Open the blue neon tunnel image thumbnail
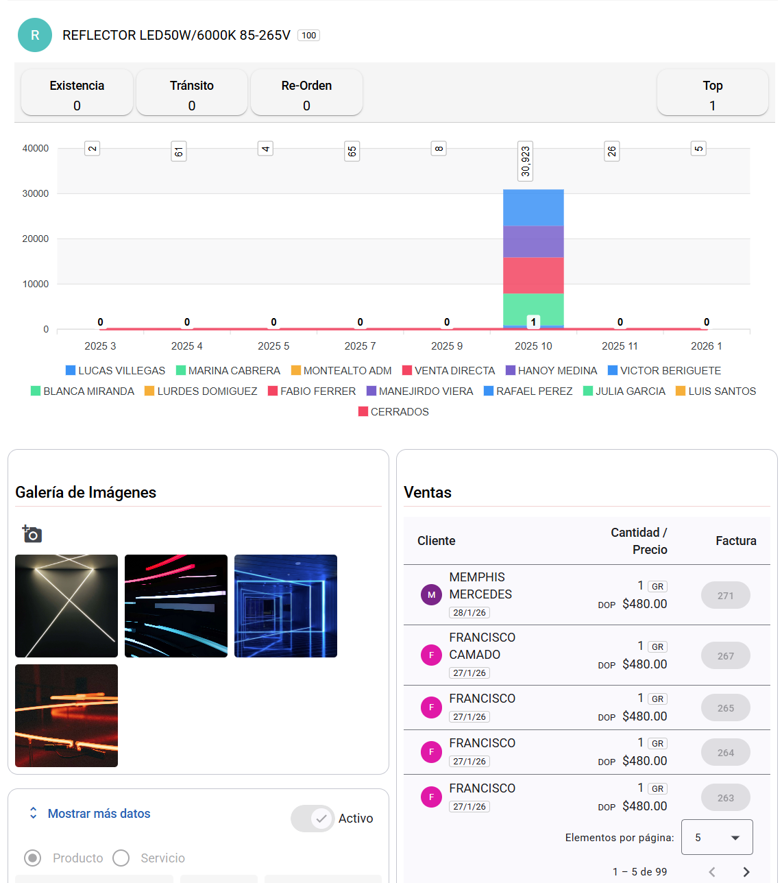 (285, 606)
